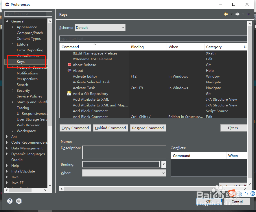This screenshot has width=256, height=212.
Task: Click the Keys page vertical scroll up arrow
Action: click(x=250, y=24)
